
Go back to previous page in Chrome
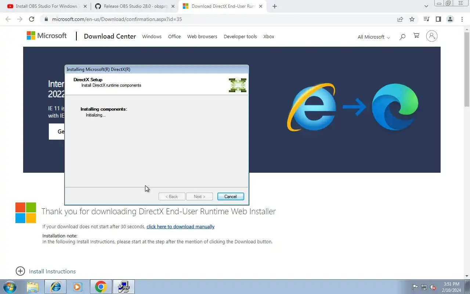click(8, 19)
